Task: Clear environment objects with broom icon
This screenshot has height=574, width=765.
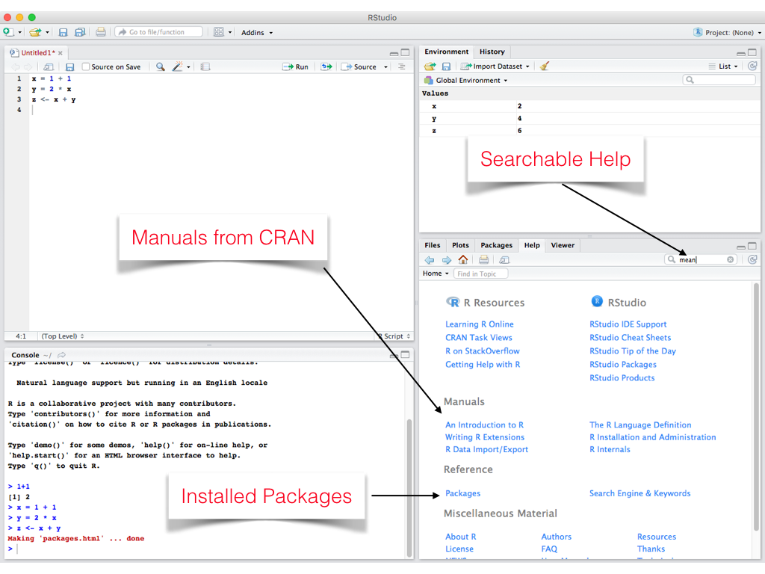Action: click(x=545, y=66)
